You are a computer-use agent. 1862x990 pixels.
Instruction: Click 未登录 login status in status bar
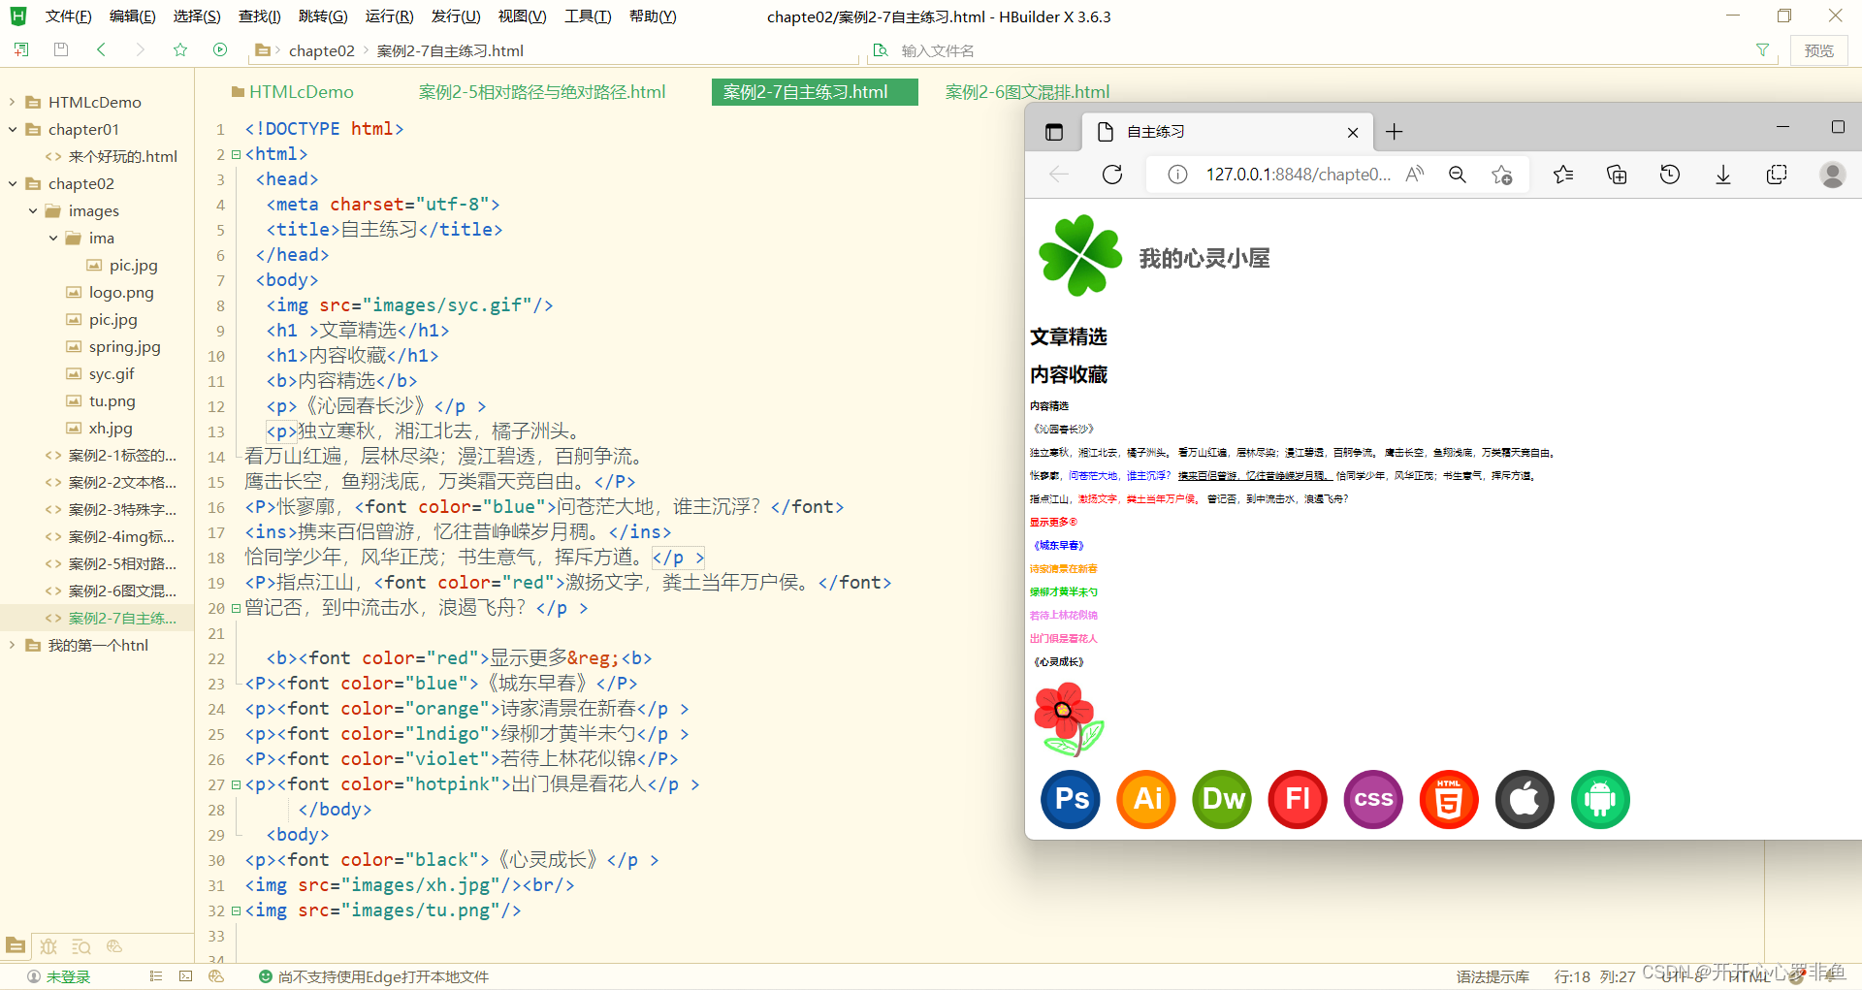(58, 976)
